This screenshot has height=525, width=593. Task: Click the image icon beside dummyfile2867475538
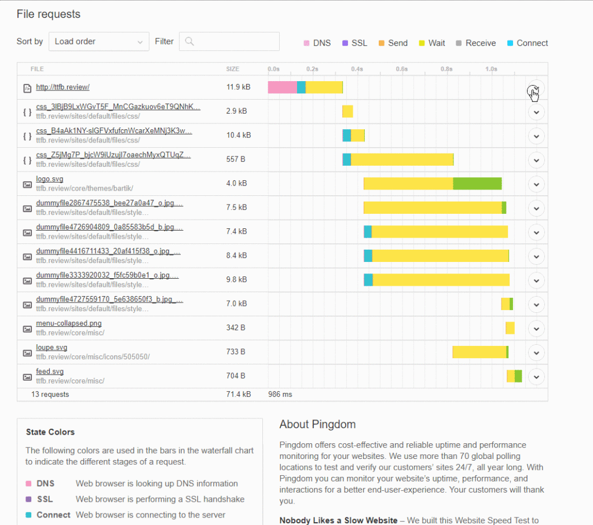pos(27,209)
